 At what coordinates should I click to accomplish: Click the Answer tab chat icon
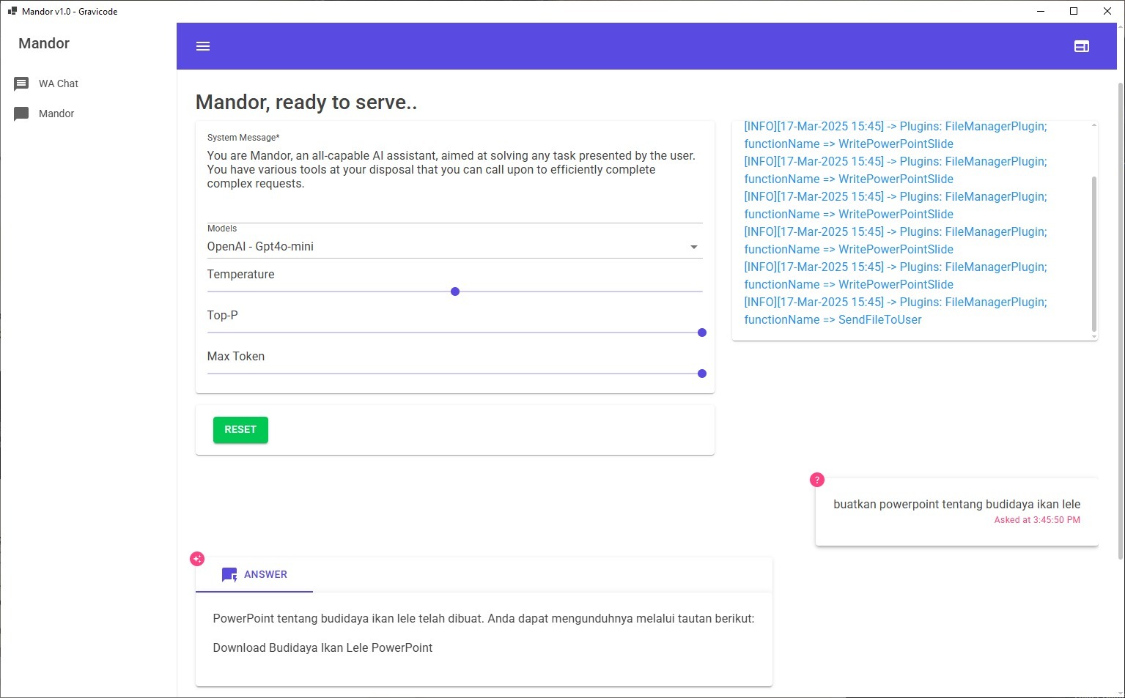tap(229, 575)
